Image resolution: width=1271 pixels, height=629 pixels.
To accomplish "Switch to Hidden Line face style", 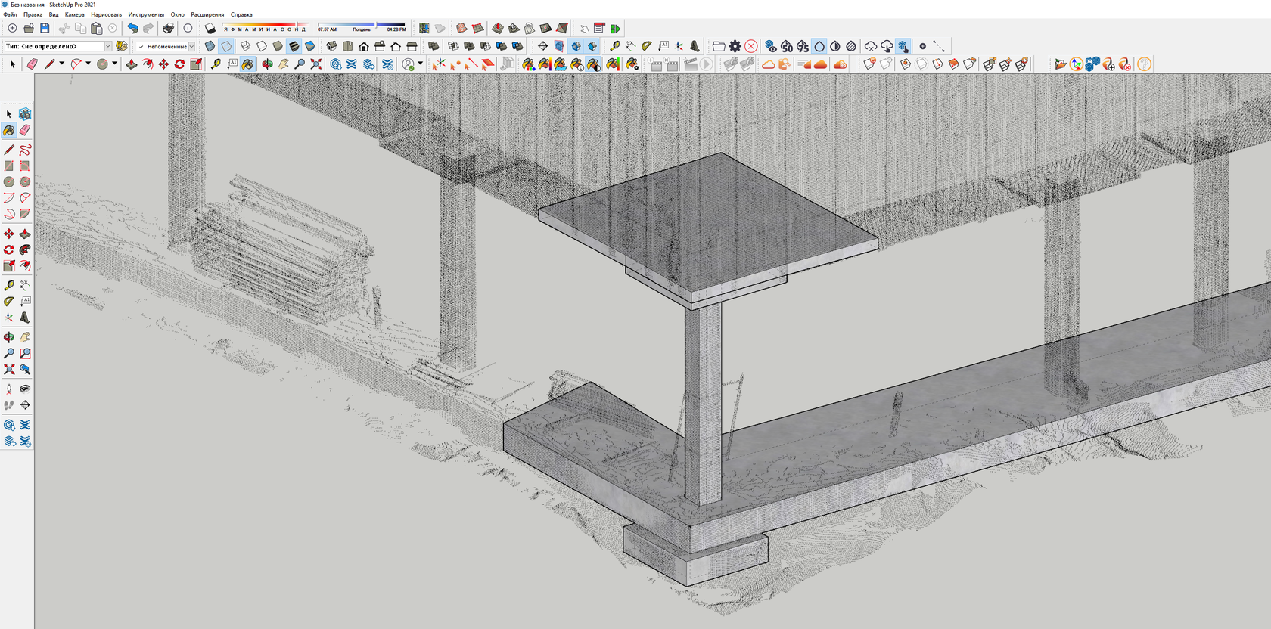I will coord(262,46).
